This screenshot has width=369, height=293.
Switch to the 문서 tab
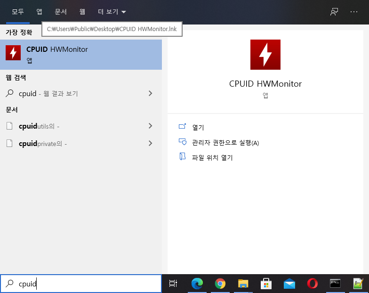[61, 12]
